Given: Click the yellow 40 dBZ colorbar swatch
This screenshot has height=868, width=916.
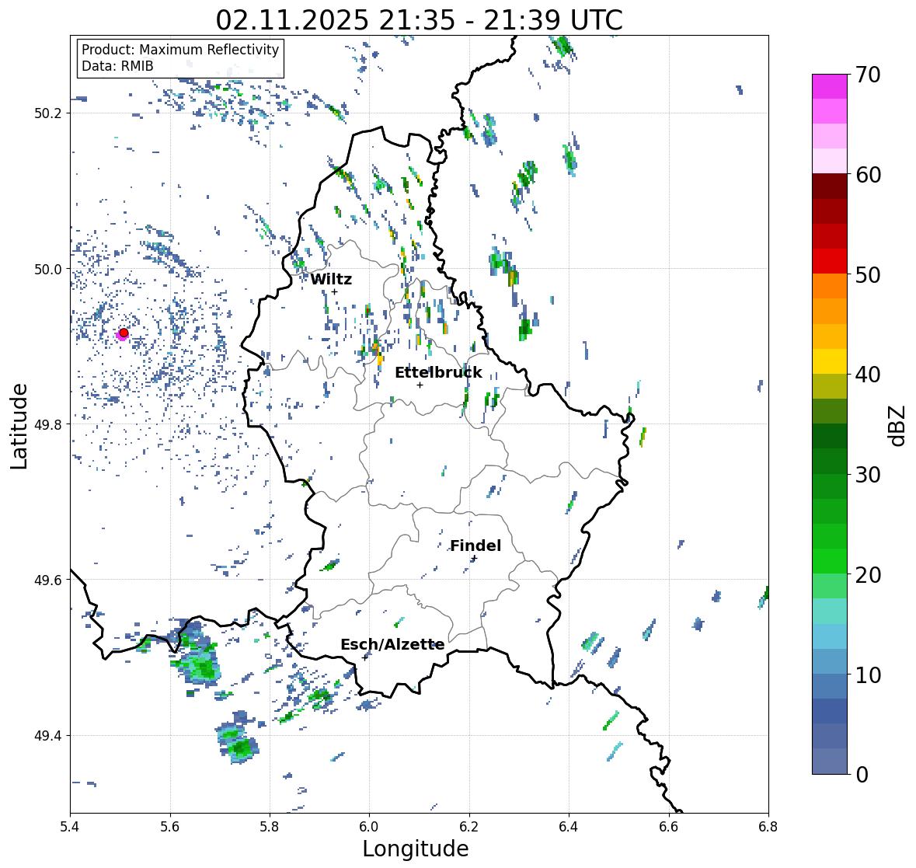Looking at the screenshot, I should pyautogui.click(x=830, y=361).
